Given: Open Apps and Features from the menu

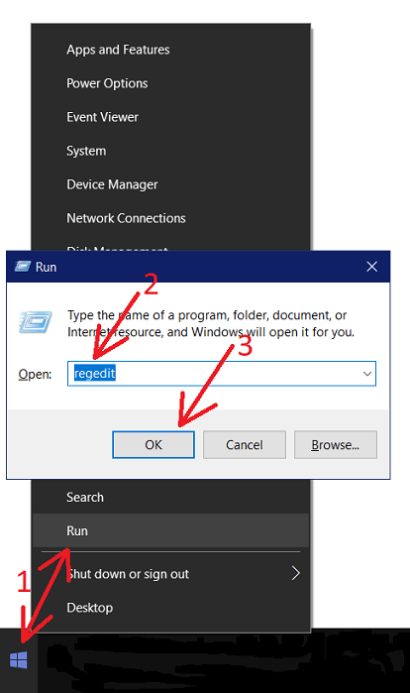Looking at the screenshot, I should [x=170, y=50].
